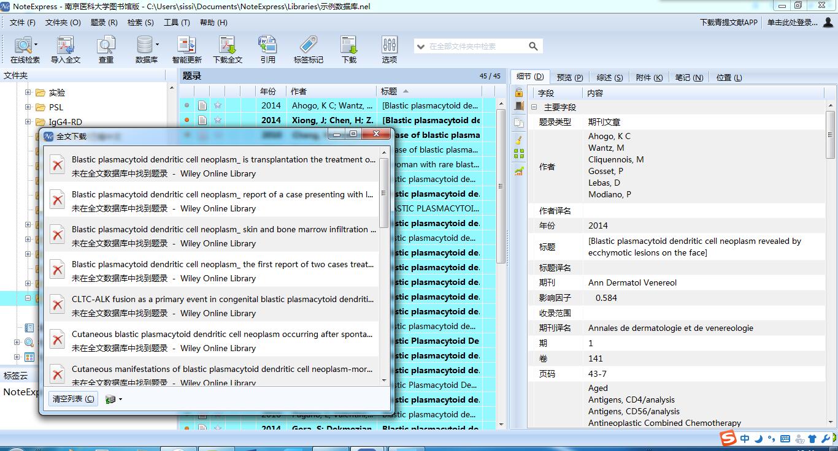Screen dimensions: 838x451
Task: Expand the IgG4-RD folder
Action: tap(28, 121)
